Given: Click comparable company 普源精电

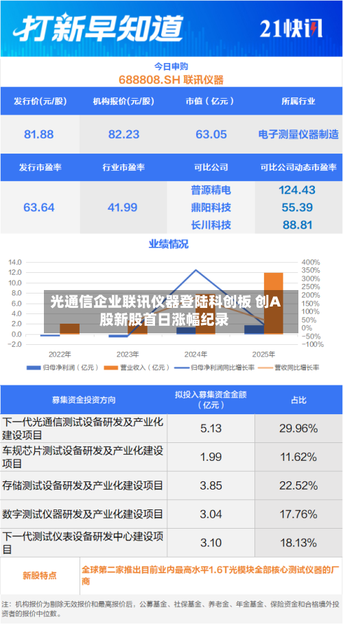Looking at the screenshot, I should click(x=211, y=190).
